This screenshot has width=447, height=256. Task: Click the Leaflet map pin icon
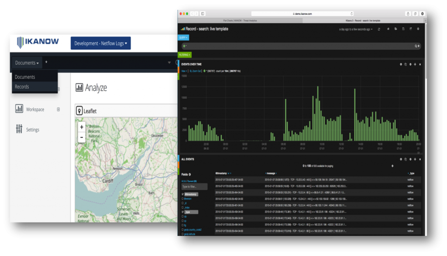click(x=79, y=111)
